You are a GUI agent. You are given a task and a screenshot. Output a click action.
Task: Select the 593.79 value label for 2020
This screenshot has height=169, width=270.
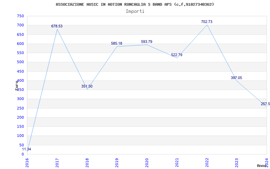147,42
